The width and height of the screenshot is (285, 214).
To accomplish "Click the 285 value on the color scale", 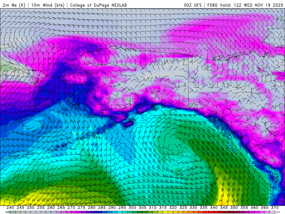I will click(102, 208).
